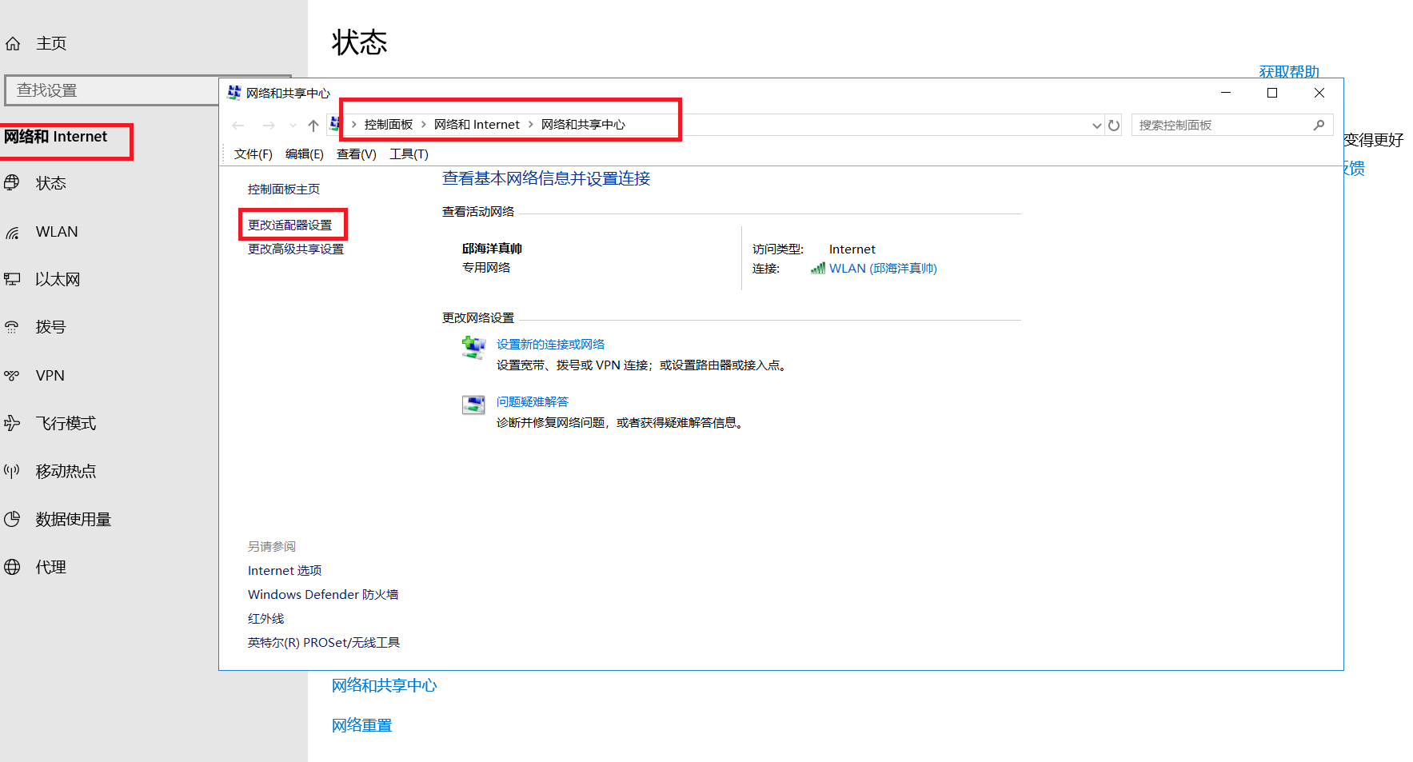Click the back navigation arrow
The height and width of the screenshot is (762, 1413).
(237, 125)
